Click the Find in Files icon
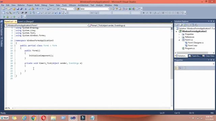 click(x=78, y=9)
